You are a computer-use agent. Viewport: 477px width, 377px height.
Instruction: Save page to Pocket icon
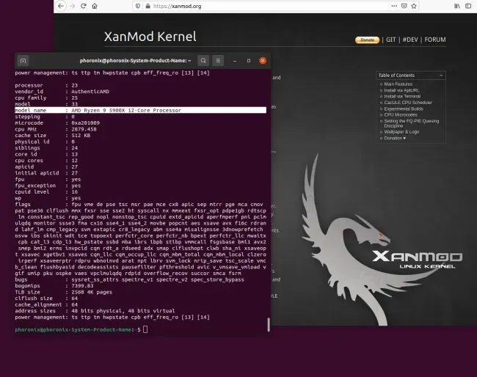tap(404, 6)
